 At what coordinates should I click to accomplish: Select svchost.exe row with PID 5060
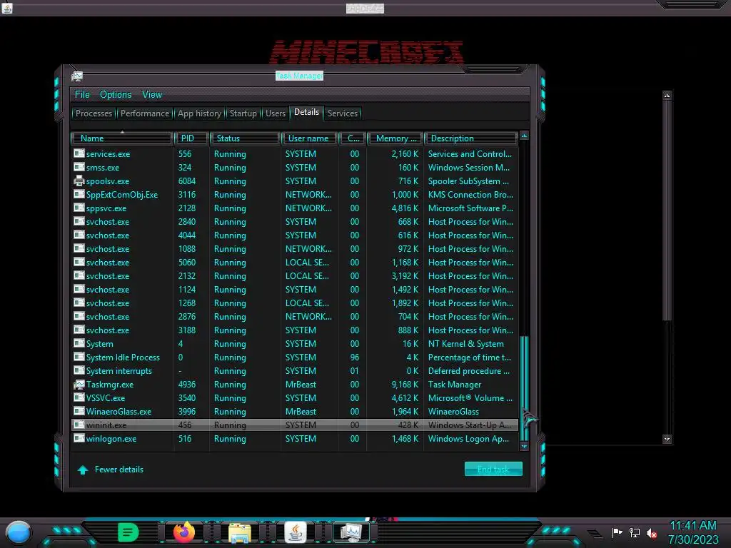295,263
